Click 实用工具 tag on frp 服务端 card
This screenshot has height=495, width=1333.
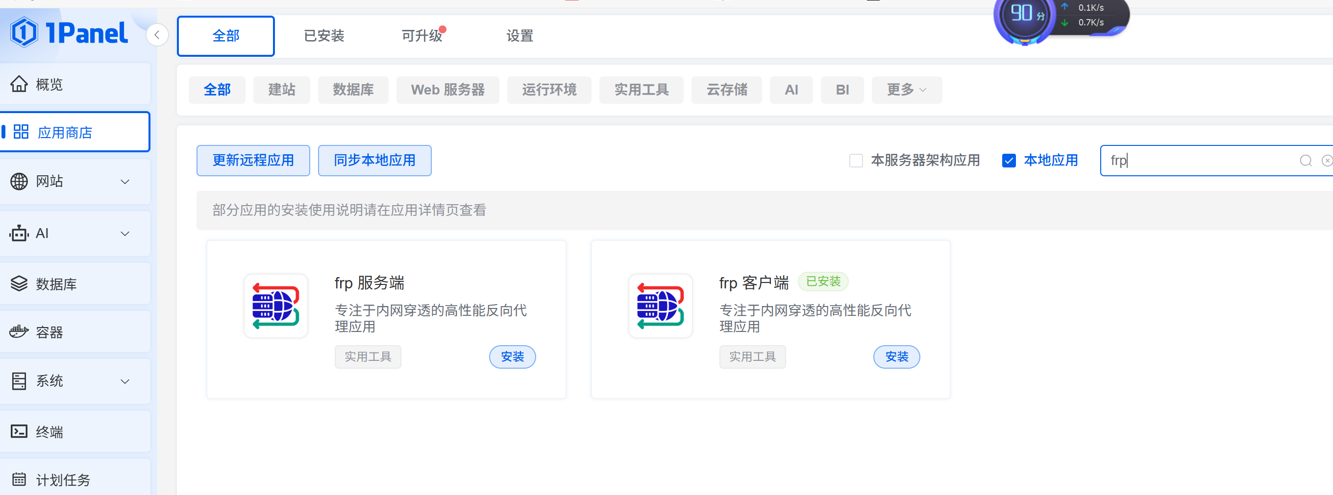pyautogui.click(x=368, y=357)
